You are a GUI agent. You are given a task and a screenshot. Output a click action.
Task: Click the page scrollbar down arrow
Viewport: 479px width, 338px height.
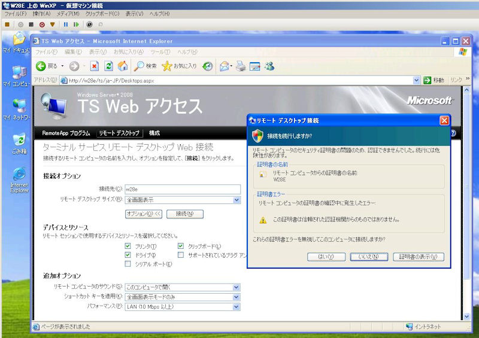tap(466, 316)
